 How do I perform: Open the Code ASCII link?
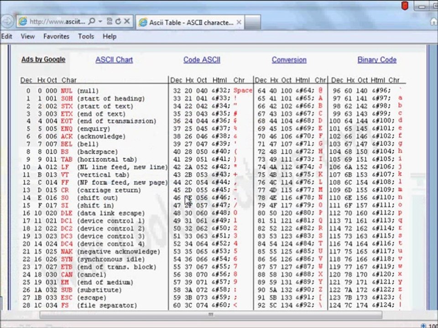(x=202, y=60)
